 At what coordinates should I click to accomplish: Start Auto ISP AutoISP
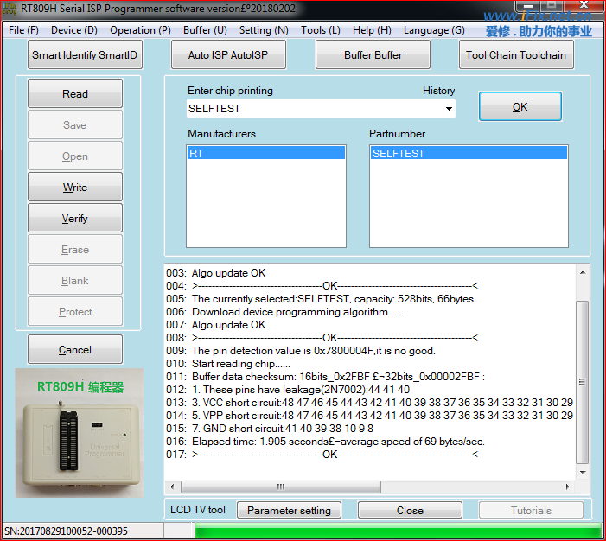(x=228, y=55)
